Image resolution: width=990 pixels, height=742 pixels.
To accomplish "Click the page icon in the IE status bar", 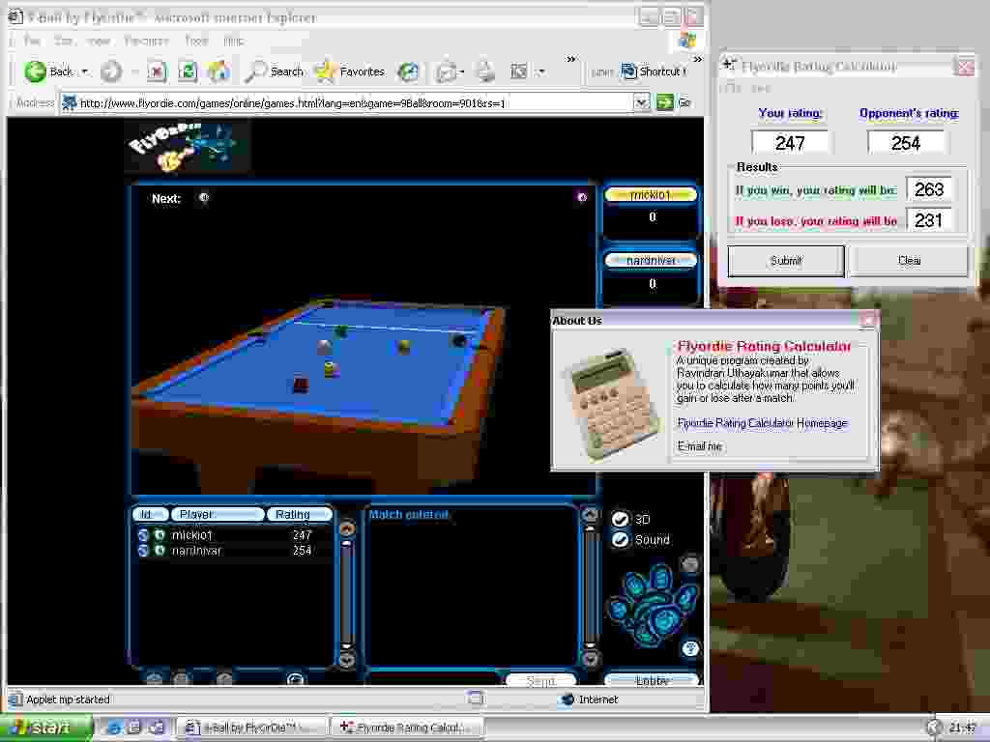I will click(x=476, y=698).
